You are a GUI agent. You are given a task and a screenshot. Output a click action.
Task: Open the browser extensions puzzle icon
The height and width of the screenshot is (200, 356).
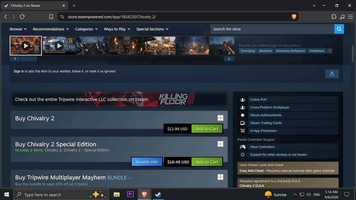click(334, 17)
